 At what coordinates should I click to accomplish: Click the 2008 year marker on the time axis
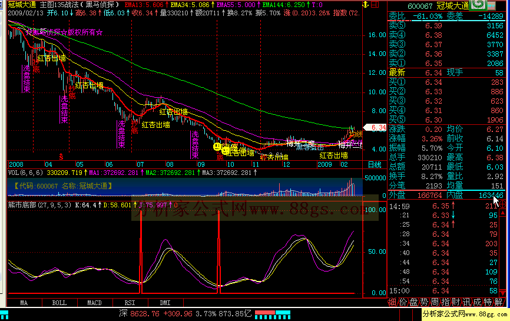tap(16, 164)
